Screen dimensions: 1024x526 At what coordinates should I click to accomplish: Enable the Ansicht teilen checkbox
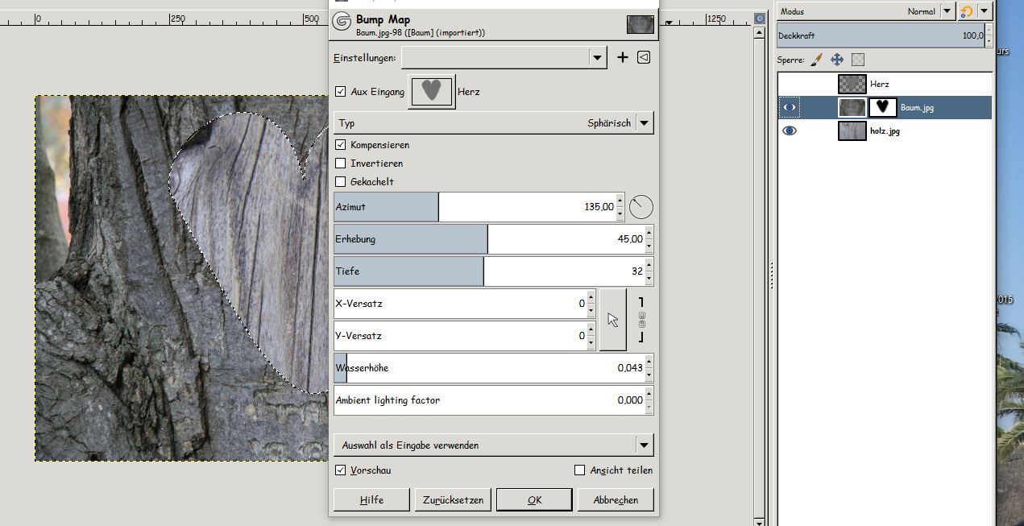[579, 470]
